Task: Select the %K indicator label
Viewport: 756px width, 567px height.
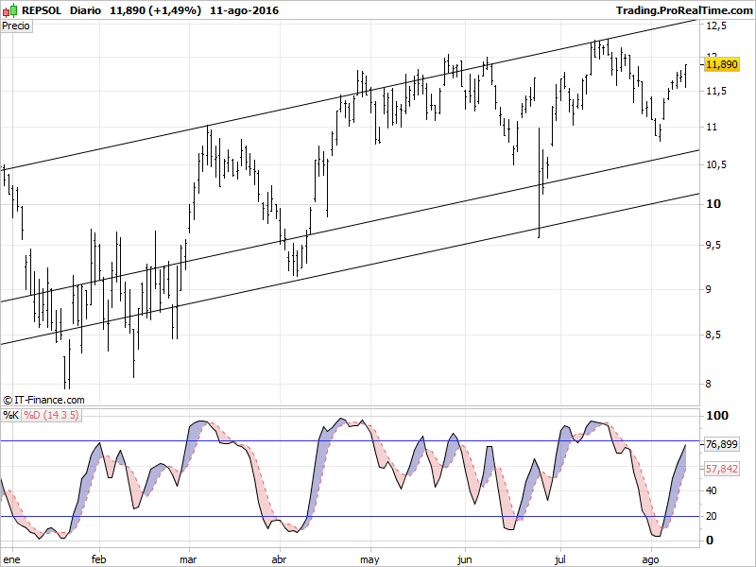Action: coord(10,414)
